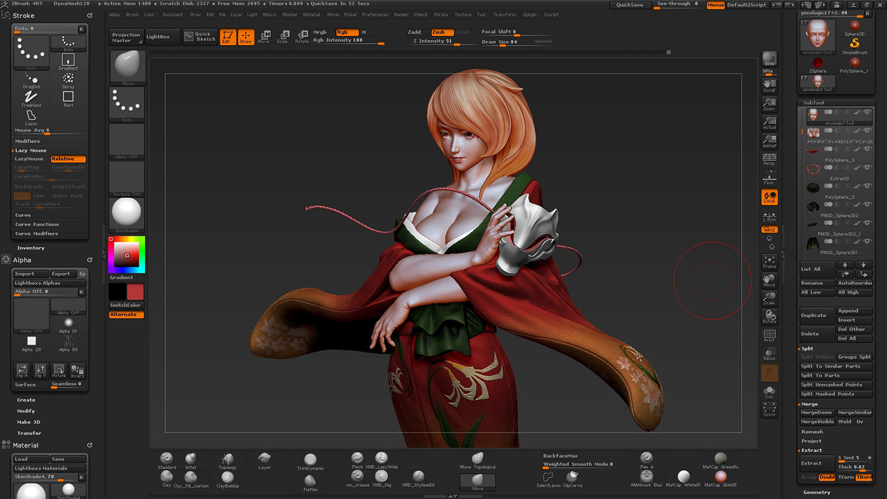This screenshot has height=499, width=887.
Task: Expand the Curve Modifiers section
Action: (37, 234)
